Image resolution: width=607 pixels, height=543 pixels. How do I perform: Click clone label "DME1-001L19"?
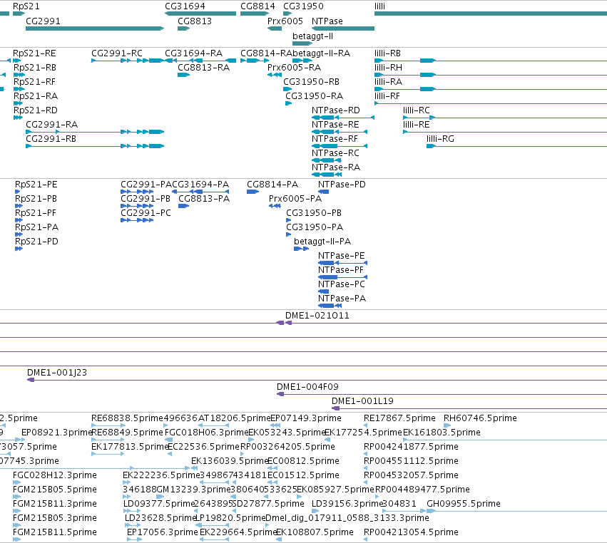[x=363, y=401]
